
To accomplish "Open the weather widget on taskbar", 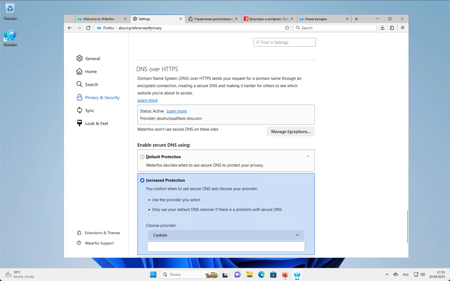I will [20, 274].
